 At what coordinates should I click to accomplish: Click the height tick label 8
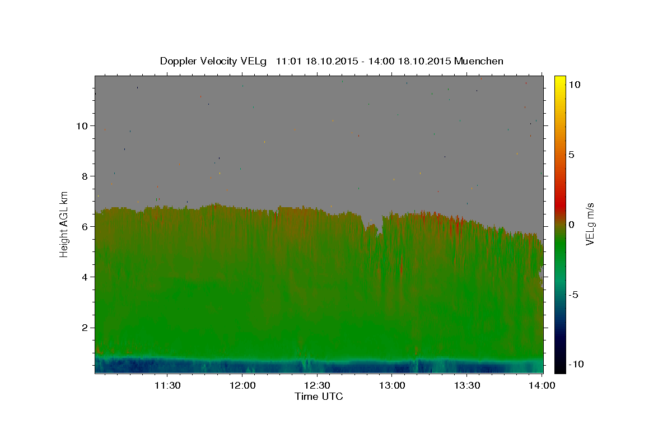click(x=85, y=176)
